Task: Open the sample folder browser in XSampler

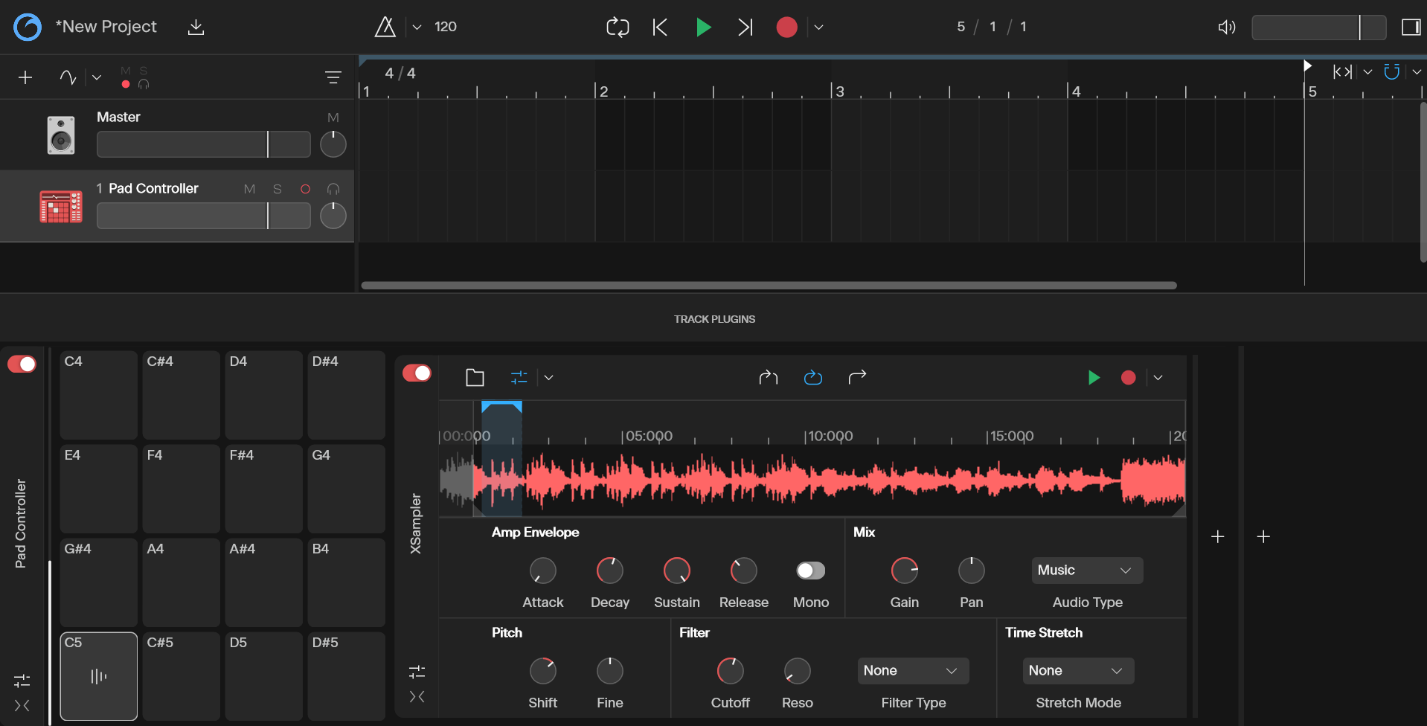Action: click(x=475, y=378)
